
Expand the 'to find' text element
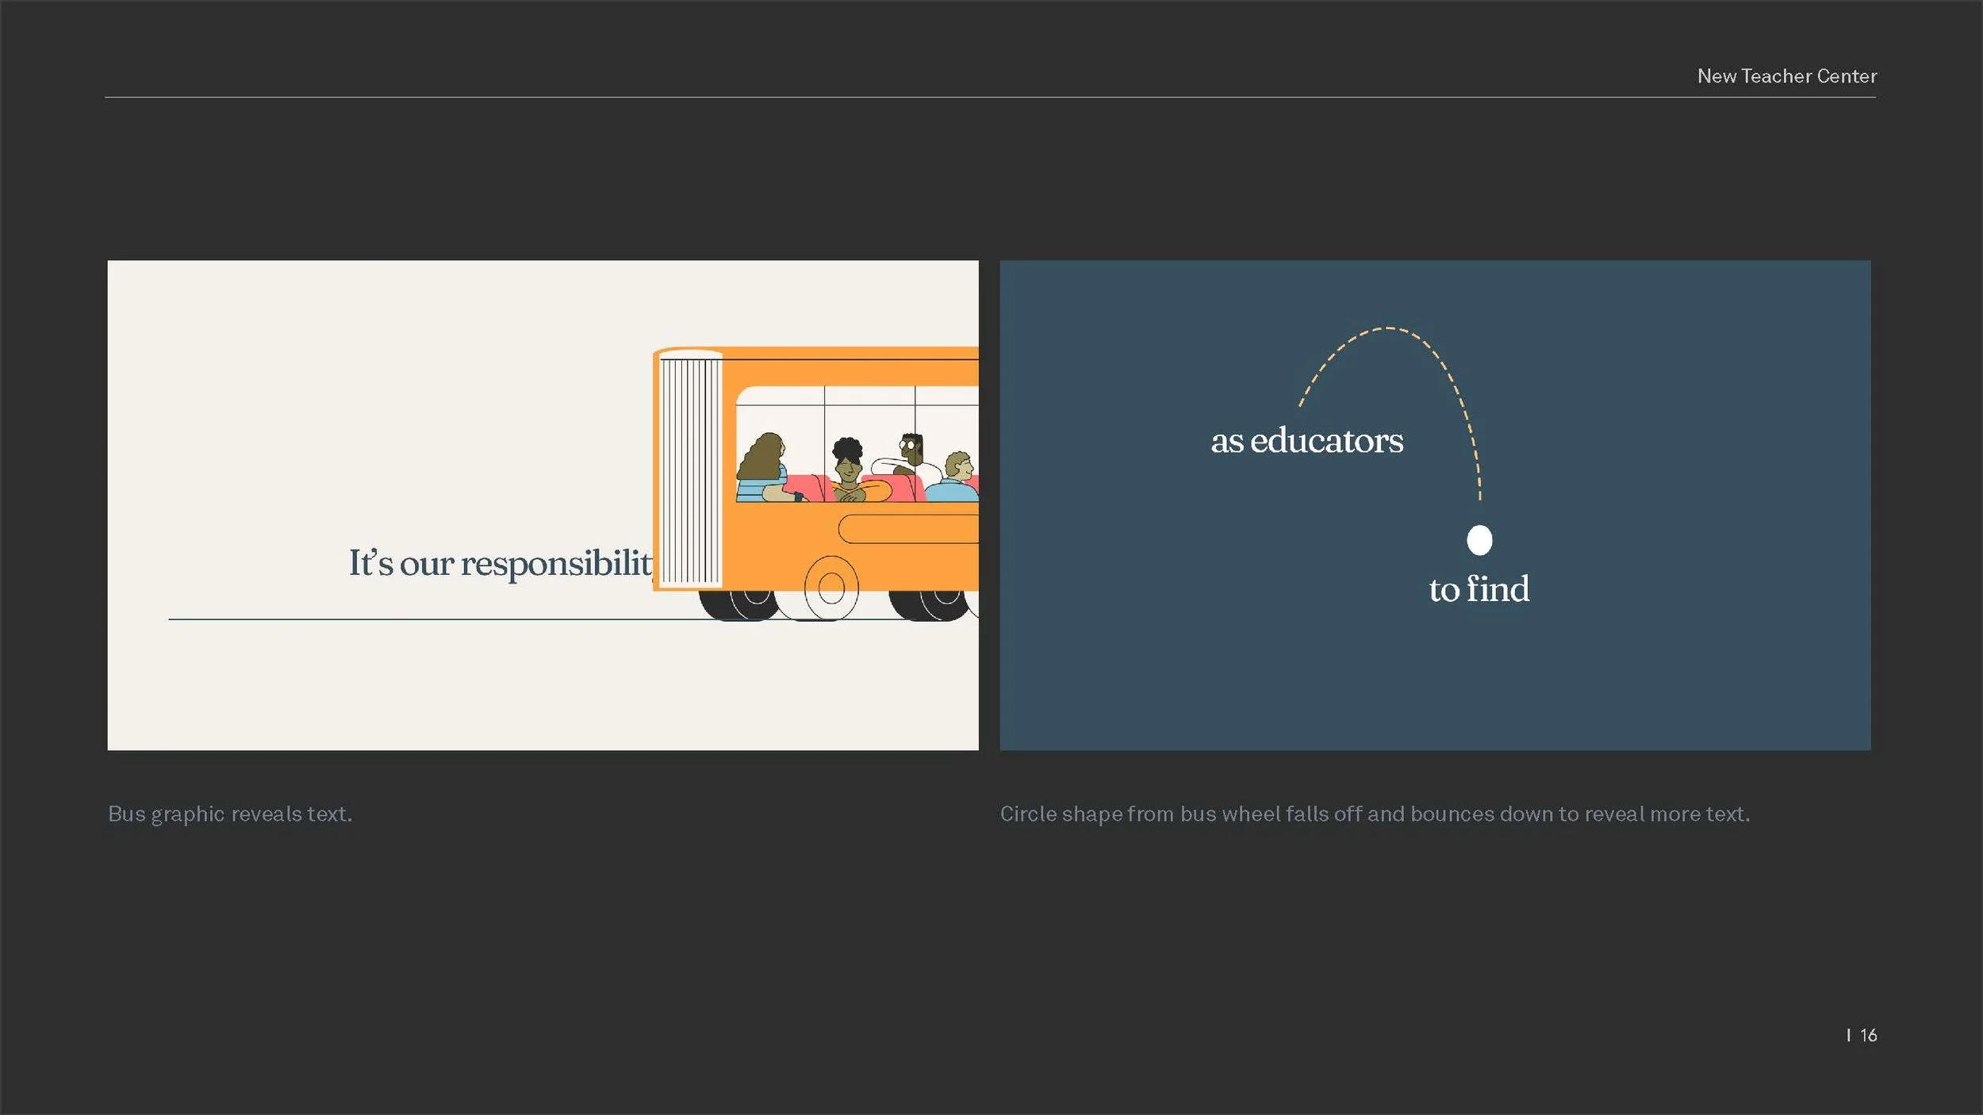(x=1479, y=589)
